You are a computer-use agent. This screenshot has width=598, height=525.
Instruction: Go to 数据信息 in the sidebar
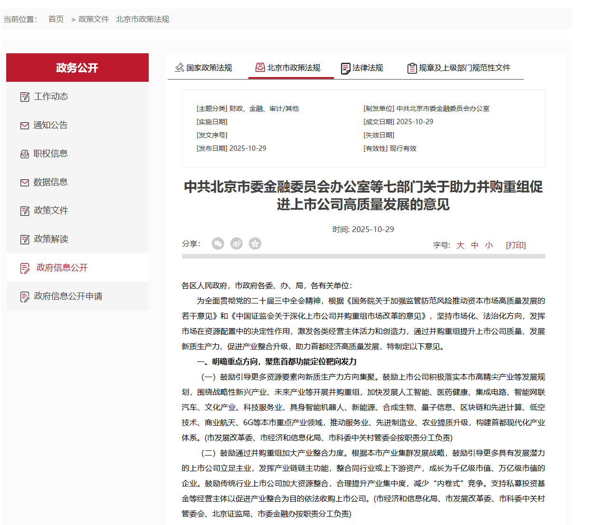[77, 182]
